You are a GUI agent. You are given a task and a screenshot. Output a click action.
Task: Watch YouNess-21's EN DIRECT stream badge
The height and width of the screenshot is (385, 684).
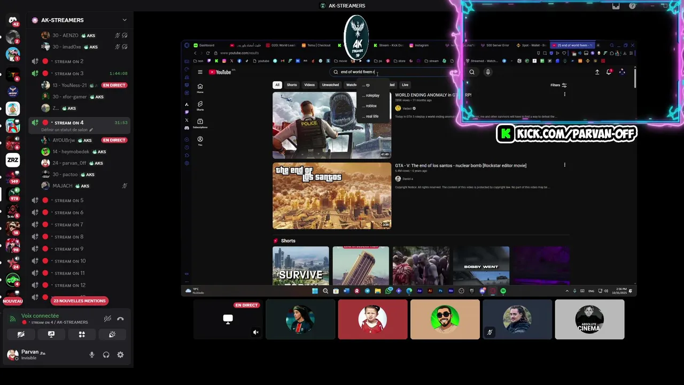(114, 86)
